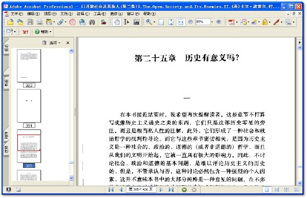Viewport: 307px width, 198px height.
Task: Select the Snapshot camera tool
Action: pos(137,21)
